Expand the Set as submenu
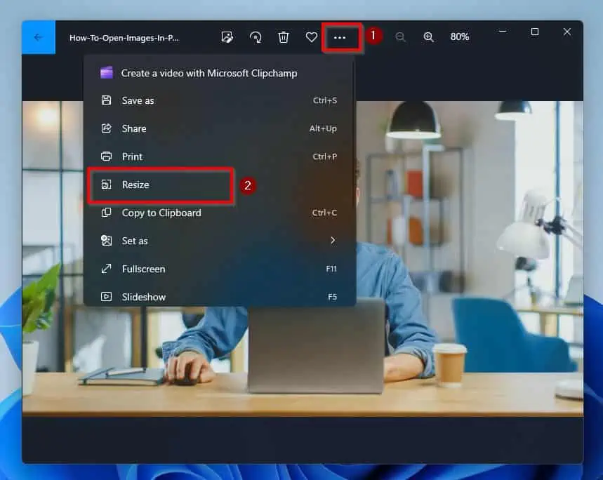Viewport: 603px width, 480px height. point(220,241)
